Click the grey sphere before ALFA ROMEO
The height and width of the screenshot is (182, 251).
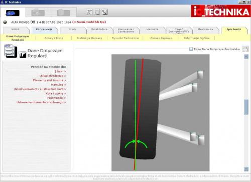coord(5,22)
